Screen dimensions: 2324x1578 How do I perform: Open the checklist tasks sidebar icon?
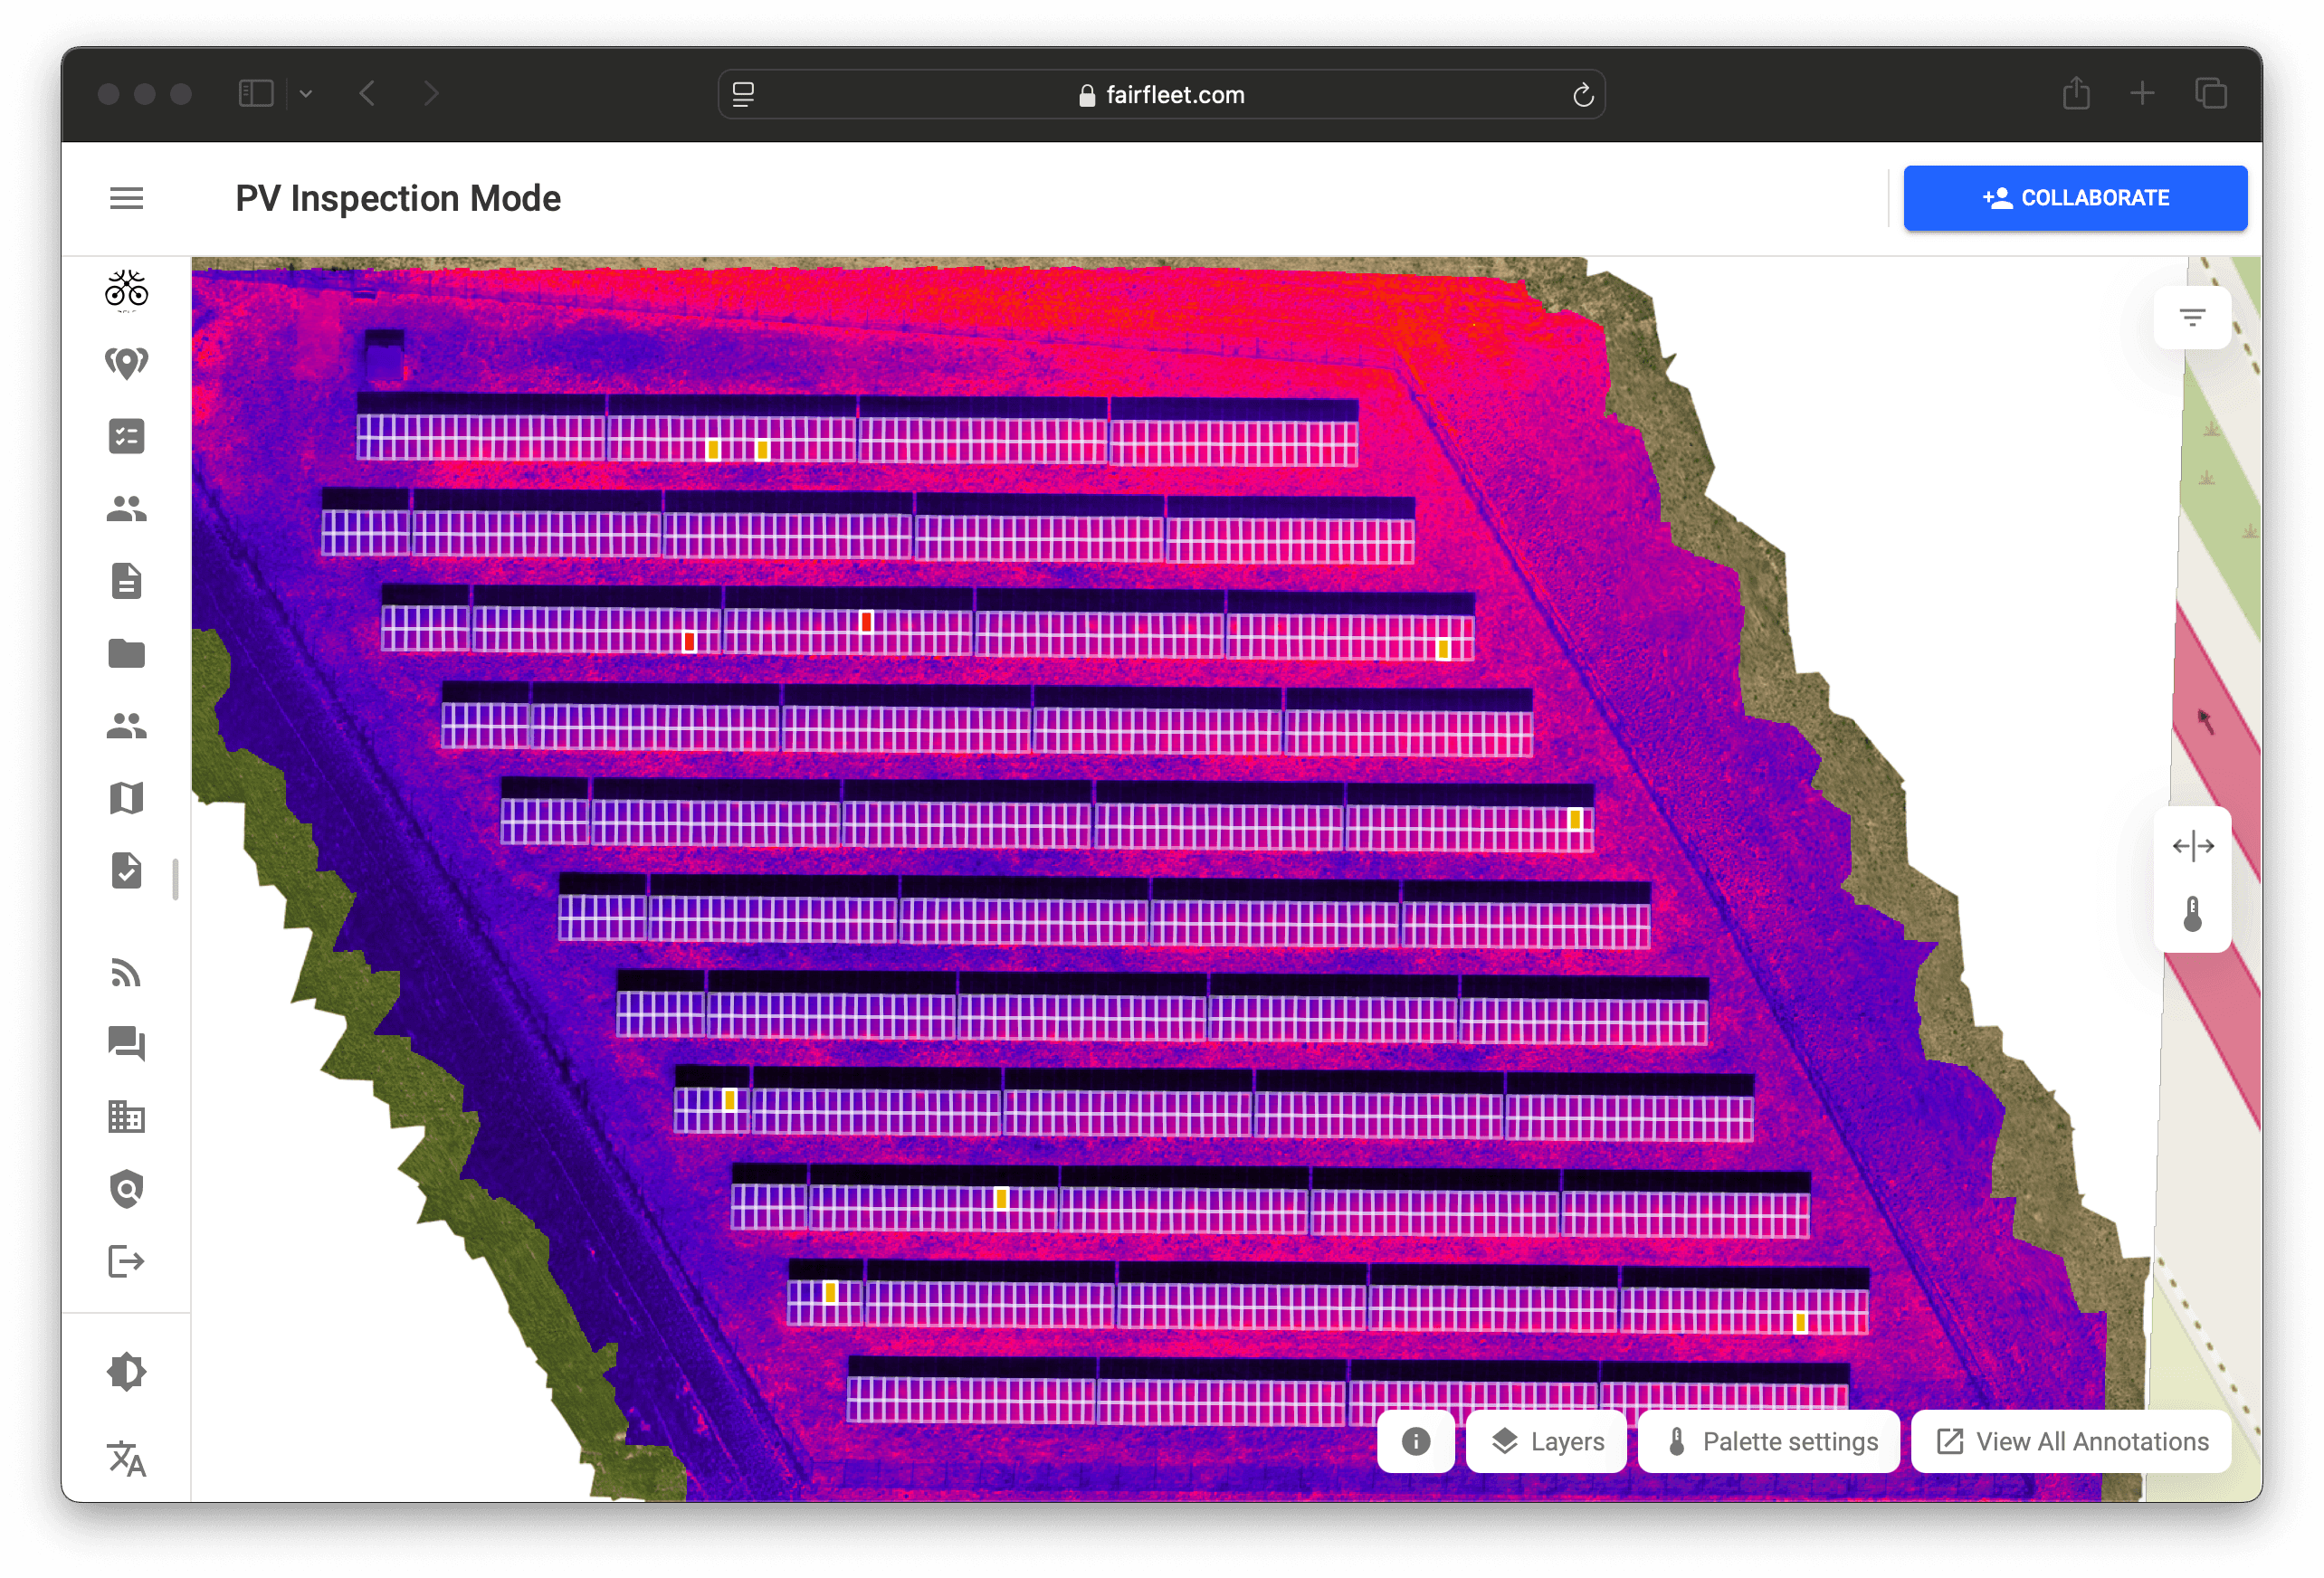pos(126,436)
